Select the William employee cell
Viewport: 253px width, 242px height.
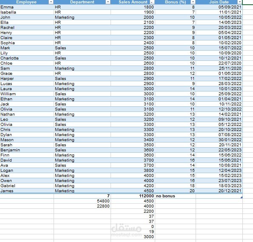27,94
